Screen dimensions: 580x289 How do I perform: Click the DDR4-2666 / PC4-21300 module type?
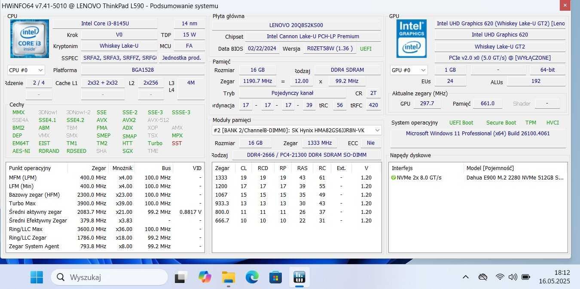[x=307, y=155]
